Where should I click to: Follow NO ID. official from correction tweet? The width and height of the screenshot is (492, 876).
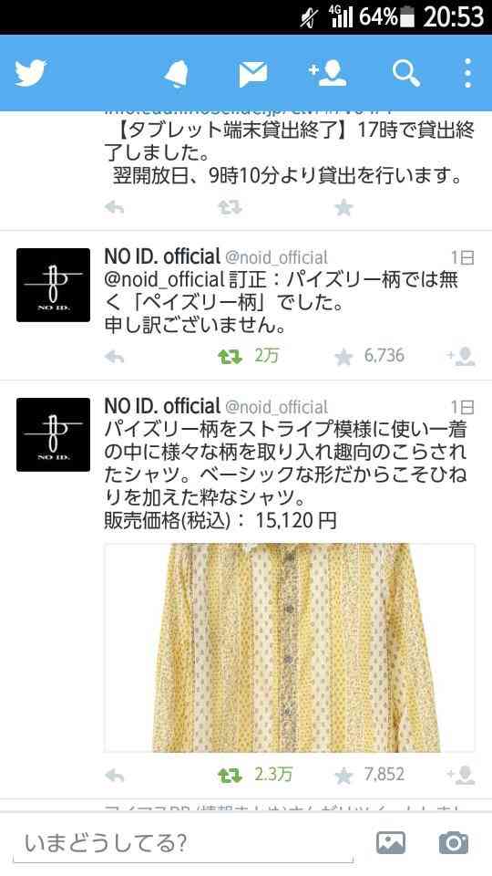click(x=461, y=357)
